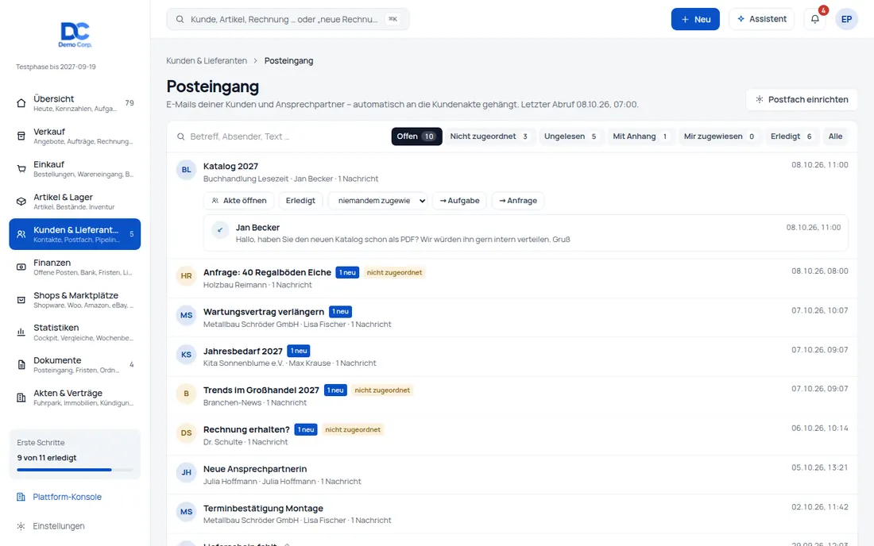Click the breadcrumb chevron after Kunden & Lieferanten

click(x=256, y=60)
